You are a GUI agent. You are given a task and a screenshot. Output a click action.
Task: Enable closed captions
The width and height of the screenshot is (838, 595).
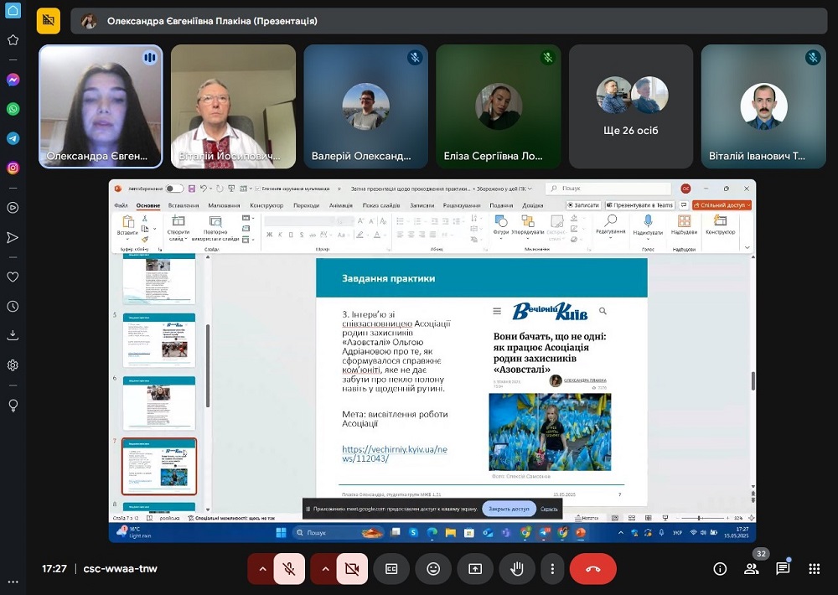391,569
